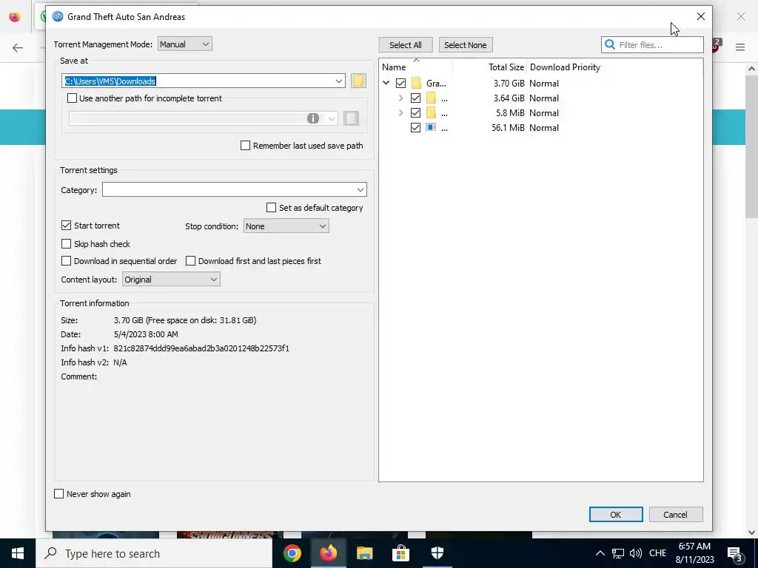Click the volume speaker icon in the tray

(636, 553)
